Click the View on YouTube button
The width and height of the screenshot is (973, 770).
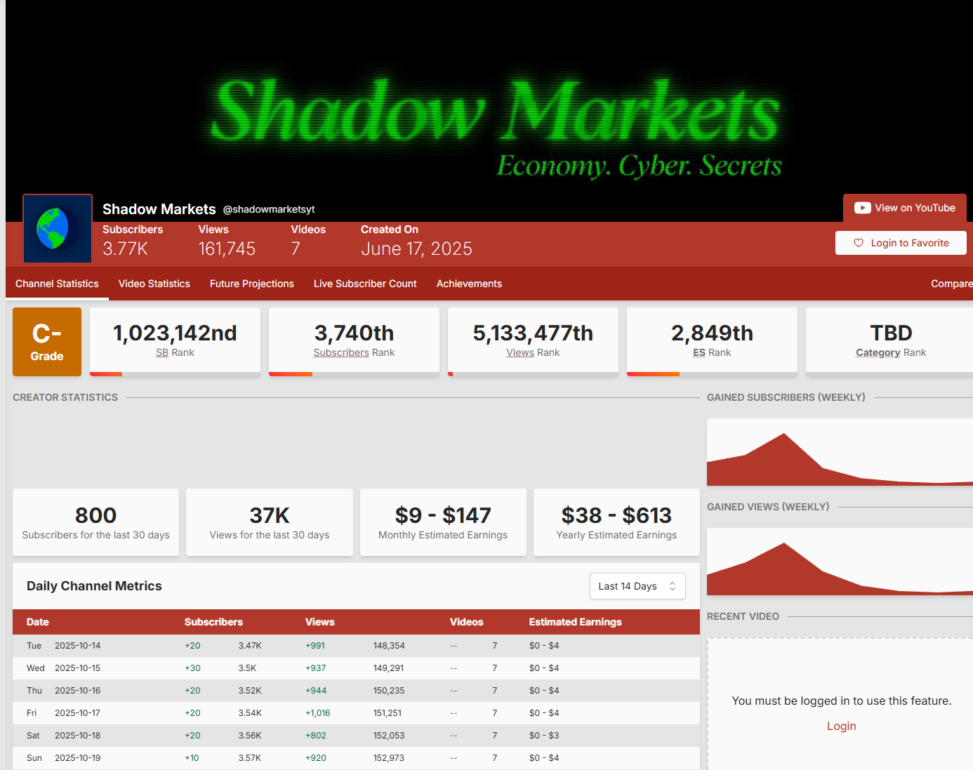coord(905,208)
